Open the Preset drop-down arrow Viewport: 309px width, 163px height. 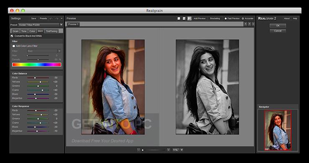point(61,25)
